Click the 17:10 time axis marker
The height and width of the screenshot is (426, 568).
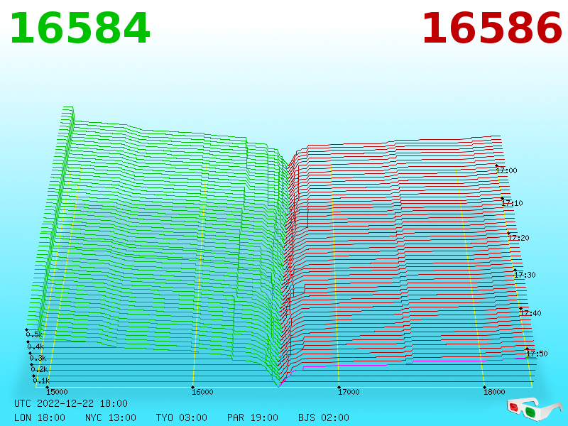pos(512,203)
